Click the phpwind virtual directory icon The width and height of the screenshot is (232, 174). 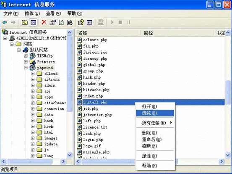click(x=33, y=68)
